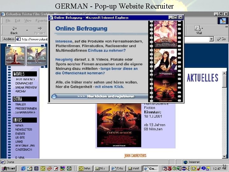Open 'US-SITE' in the sidebar
The height and width of the screenshot is (172, 229).
20,138
